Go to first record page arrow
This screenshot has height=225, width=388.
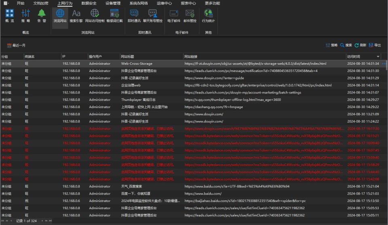pyautogui.click(x=3, y=221)
